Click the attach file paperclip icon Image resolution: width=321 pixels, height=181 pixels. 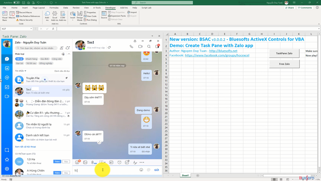pos(93,162)
